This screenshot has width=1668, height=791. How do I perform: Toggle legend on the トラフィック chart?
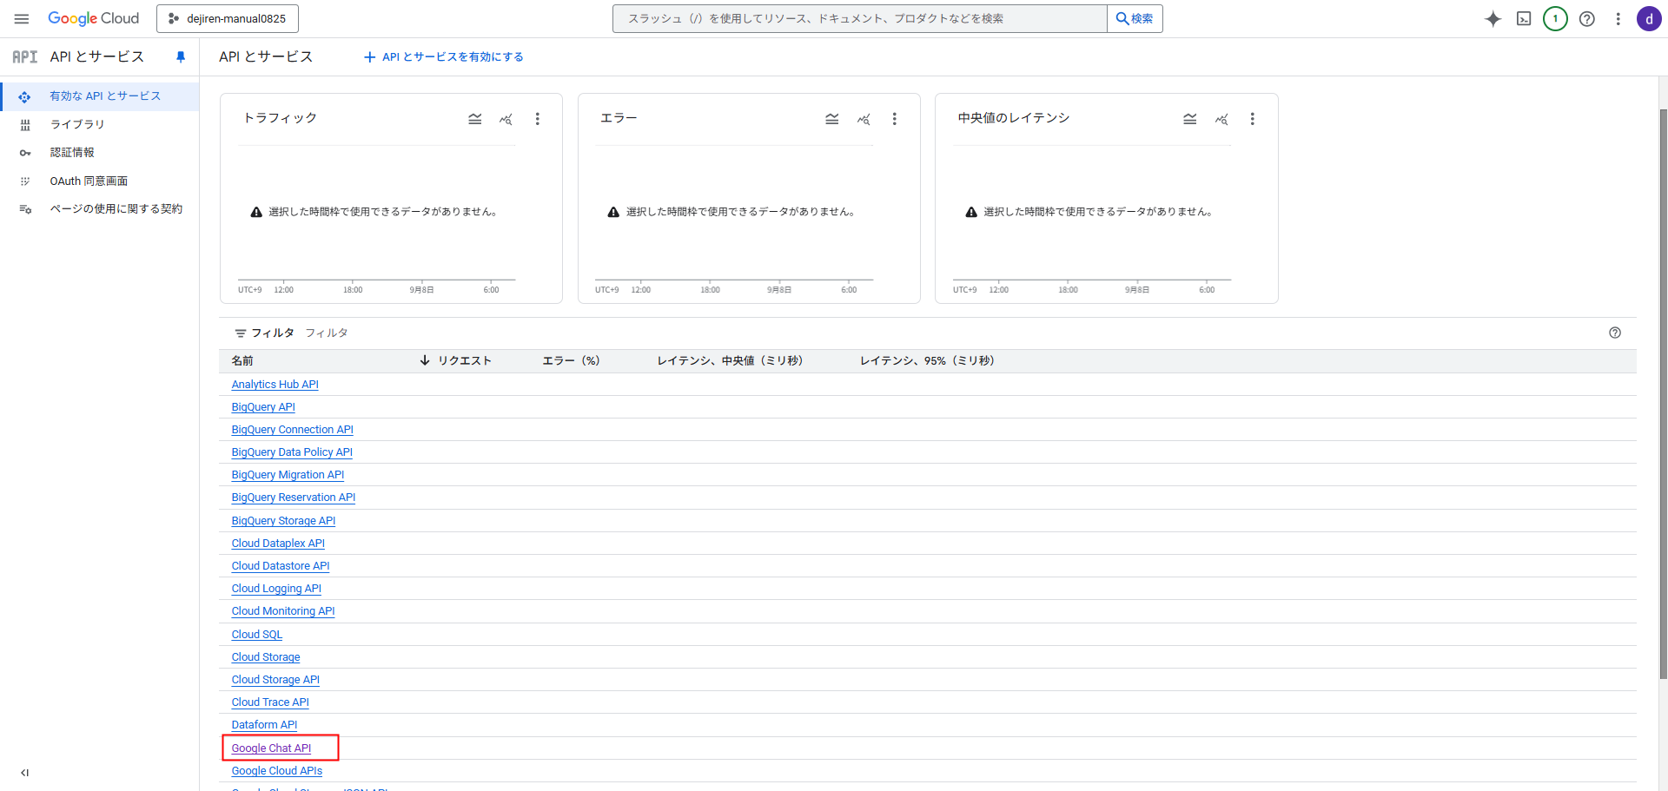pos(474,119)
